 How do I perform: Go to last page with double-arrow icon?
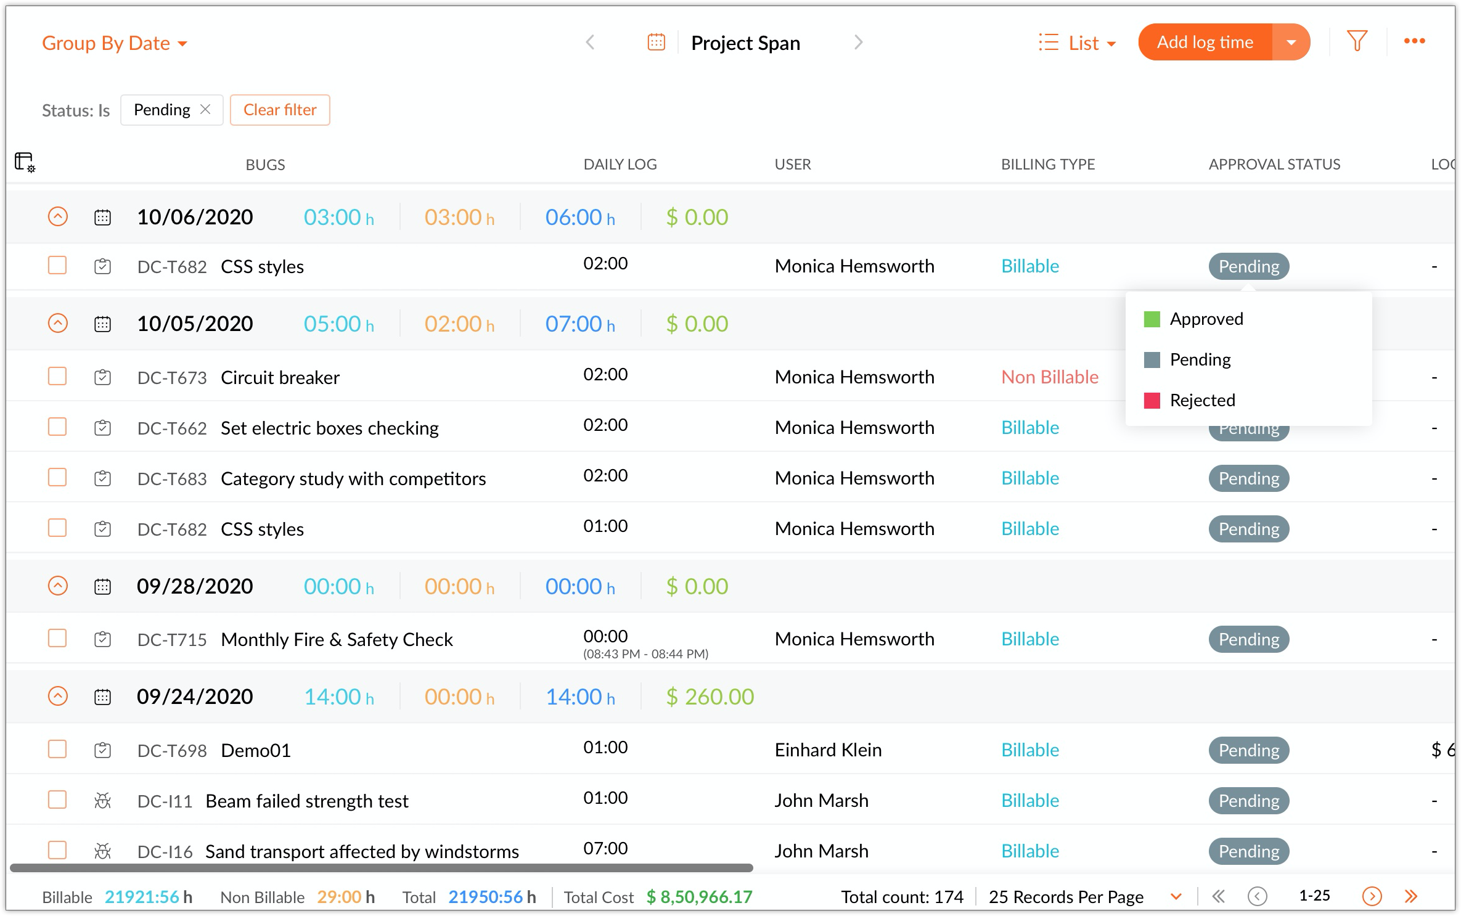1410,896
